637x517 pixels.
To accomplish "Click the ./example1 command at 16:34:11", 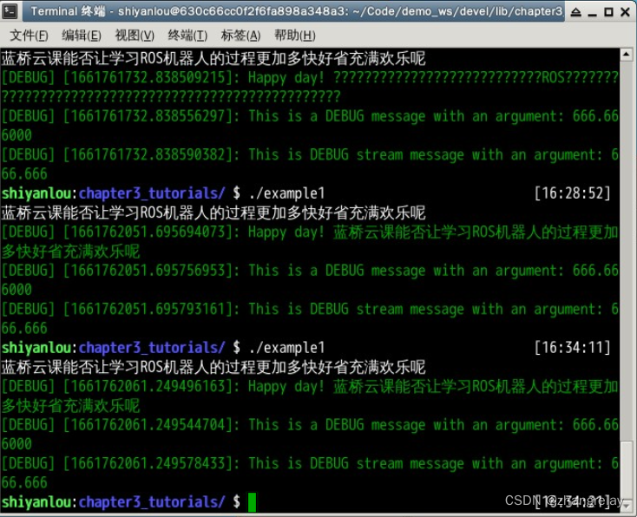I will click(x=287, y=348).
